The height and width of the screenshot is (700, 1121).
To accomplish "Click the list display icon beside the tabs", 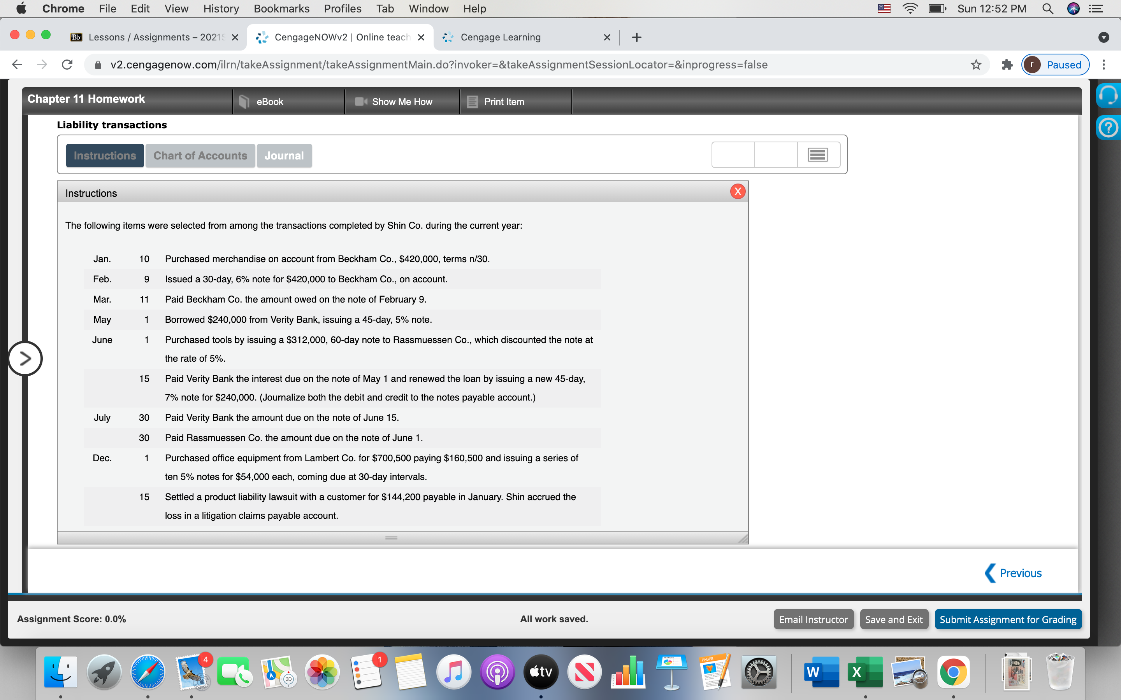I will 817,155.
